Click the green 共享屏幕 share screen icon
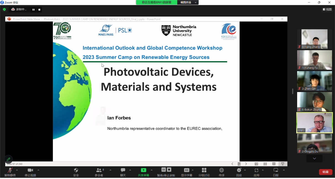The height and width of the screenshot is (179, 335). click(x=143, y=170)
